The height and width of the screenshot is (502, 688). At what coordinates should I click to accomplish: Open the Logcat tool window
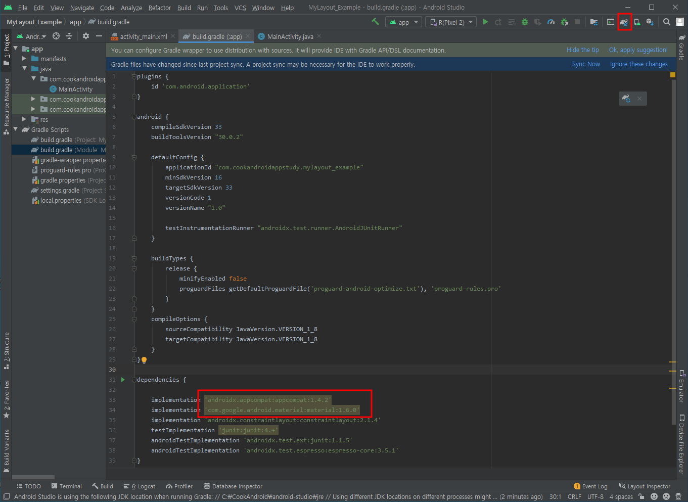[139, 486]
